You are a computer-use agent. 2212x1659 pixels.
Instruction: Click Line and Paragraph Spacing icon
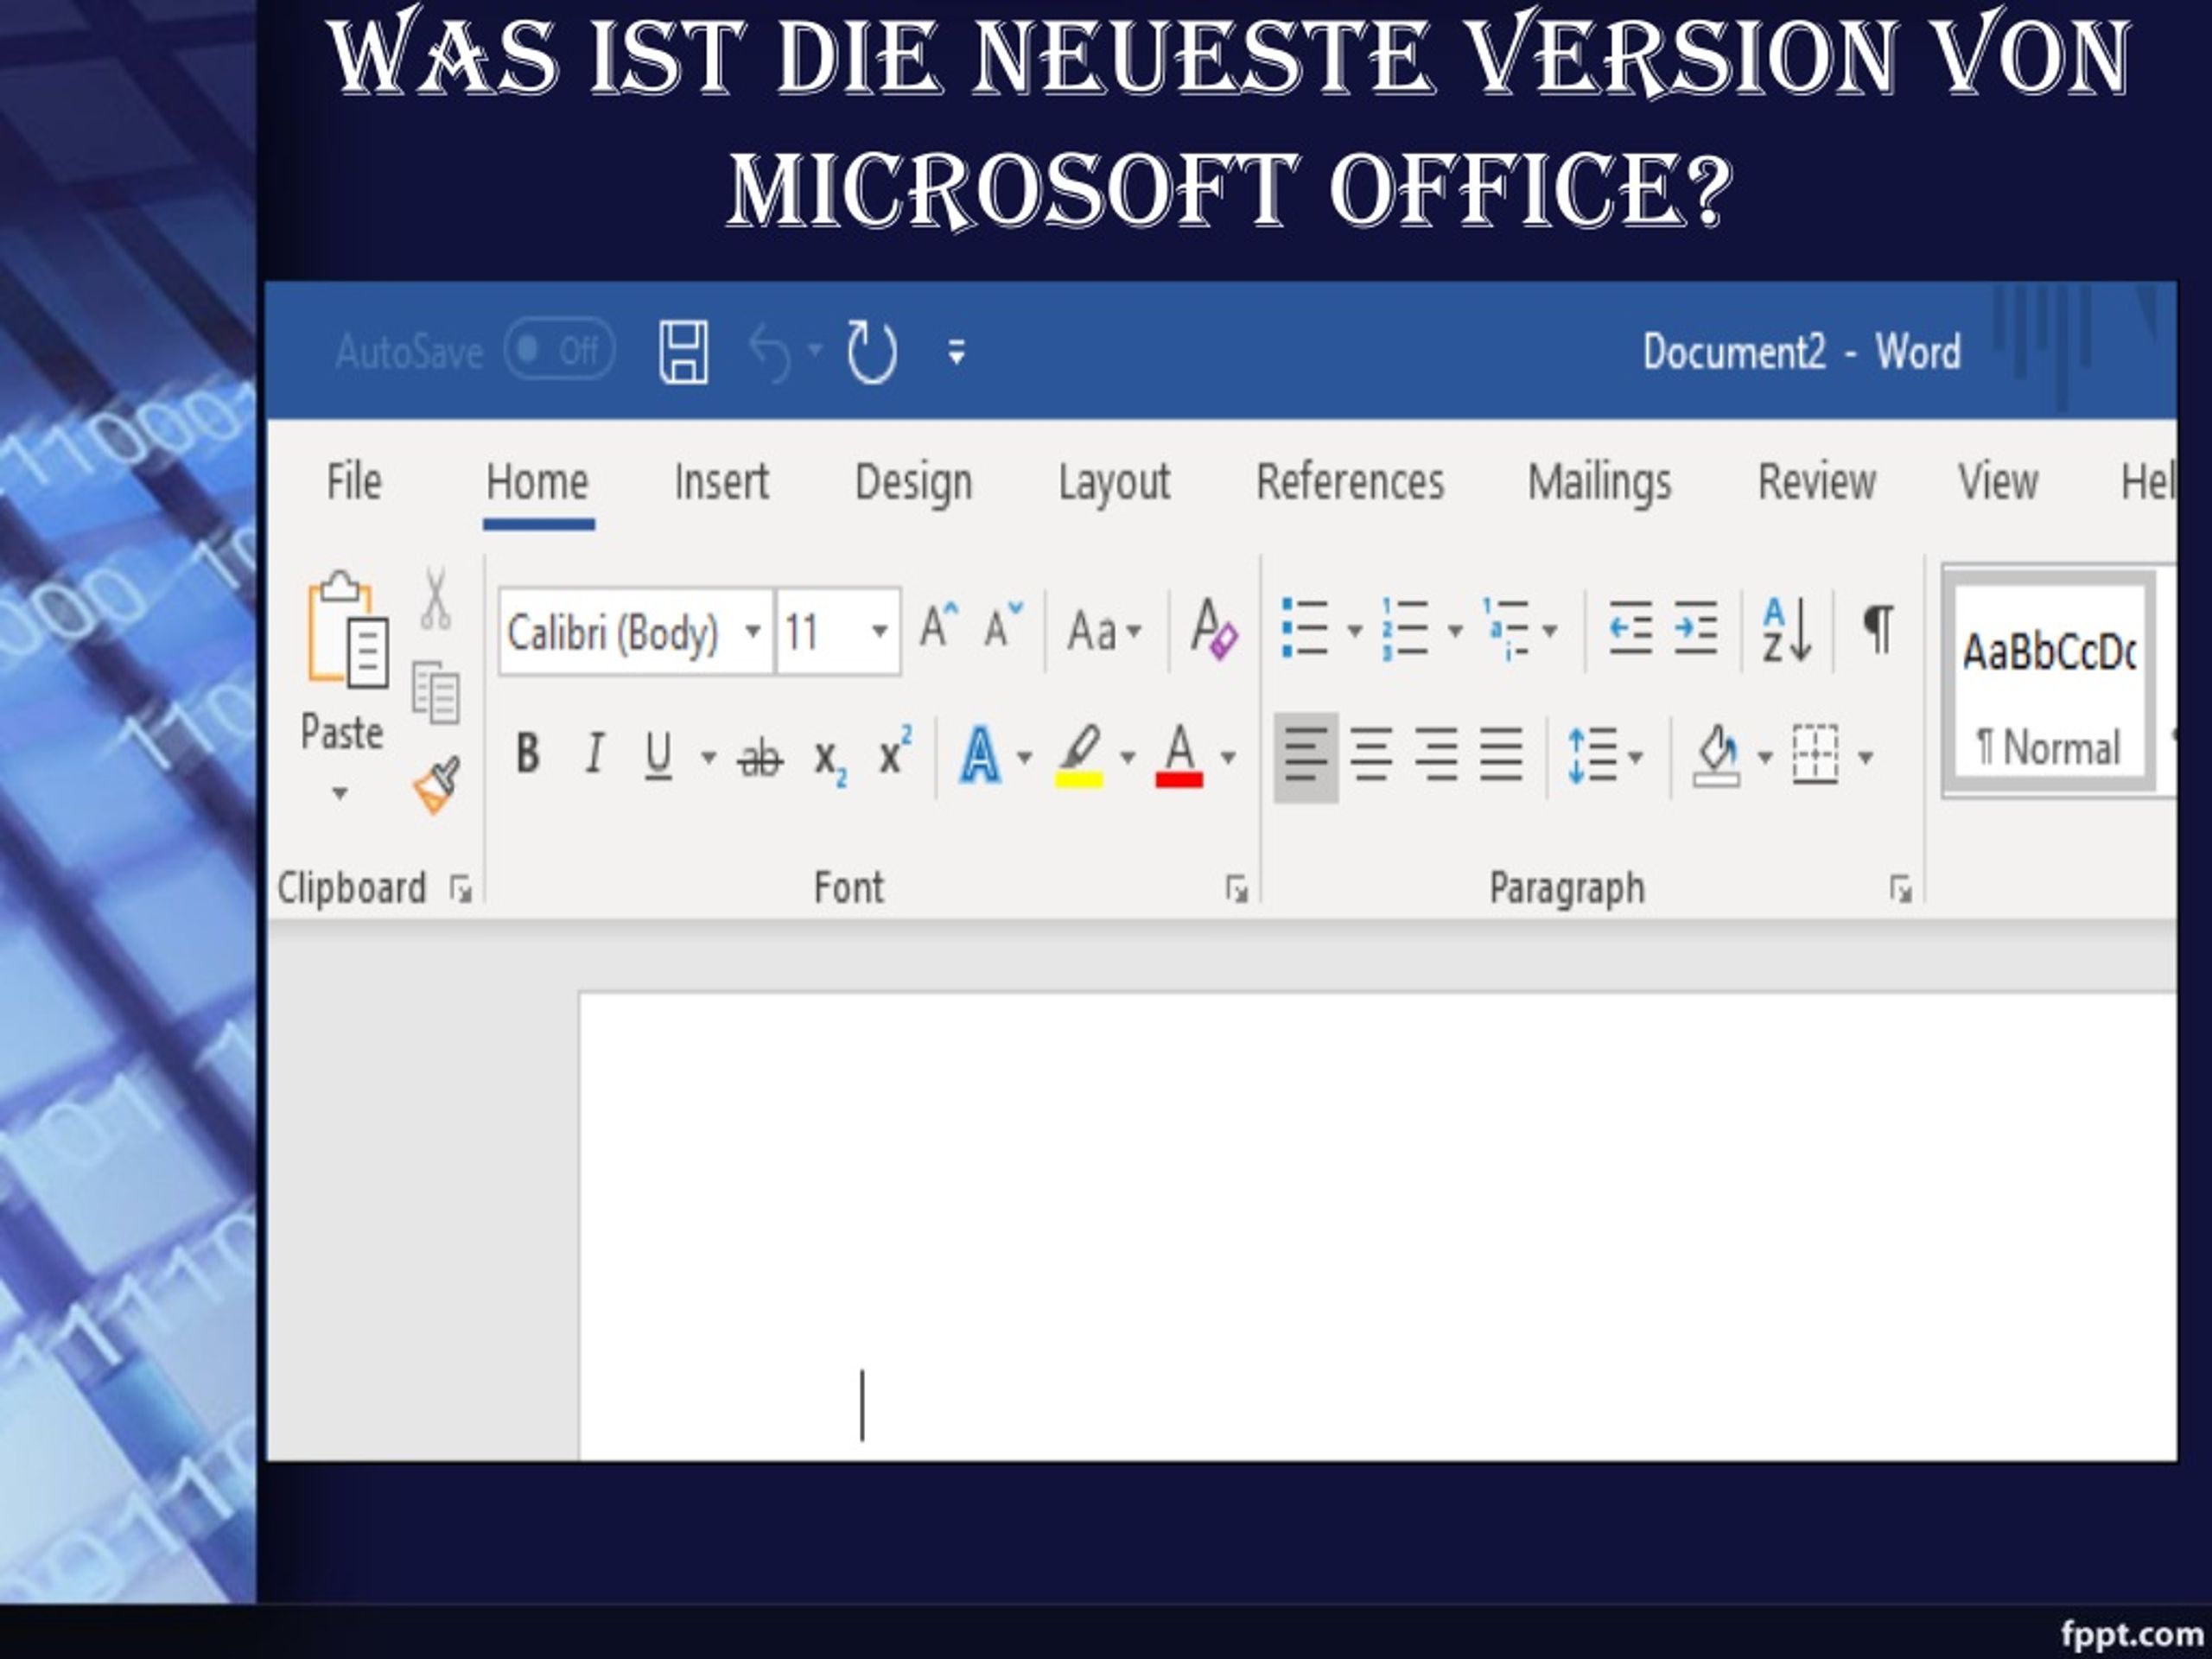click(x=1593, y=755)
